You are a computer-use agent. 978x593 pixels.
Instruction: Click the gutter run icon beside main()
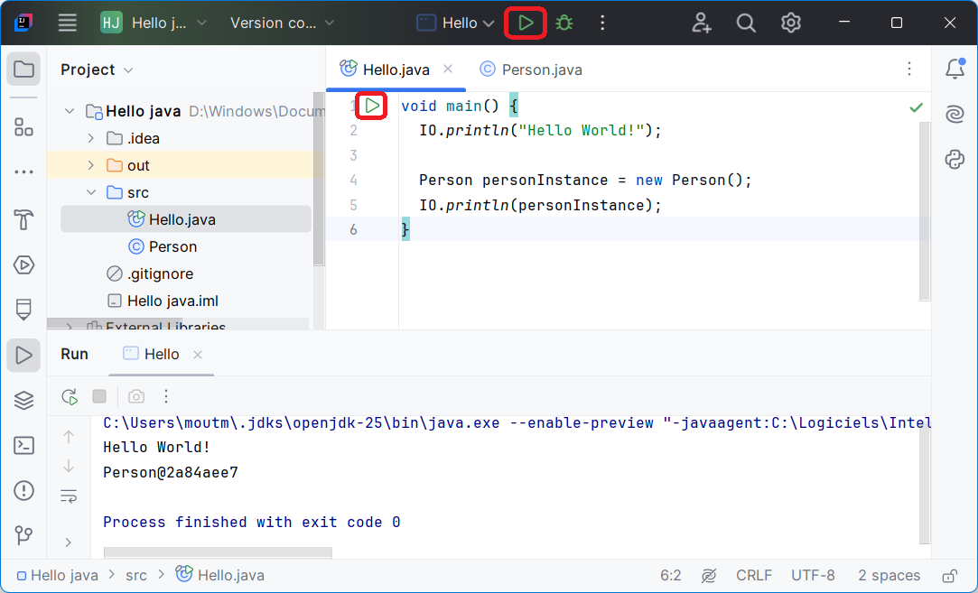[x=372, y=106]
